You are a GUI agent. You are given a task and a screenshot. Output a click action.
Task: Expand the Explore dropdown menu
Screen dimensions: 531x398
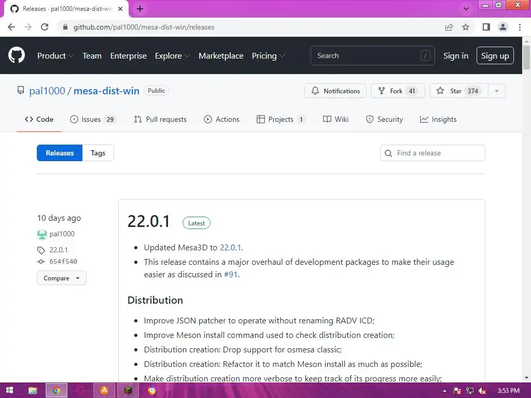tap(172, 55)
